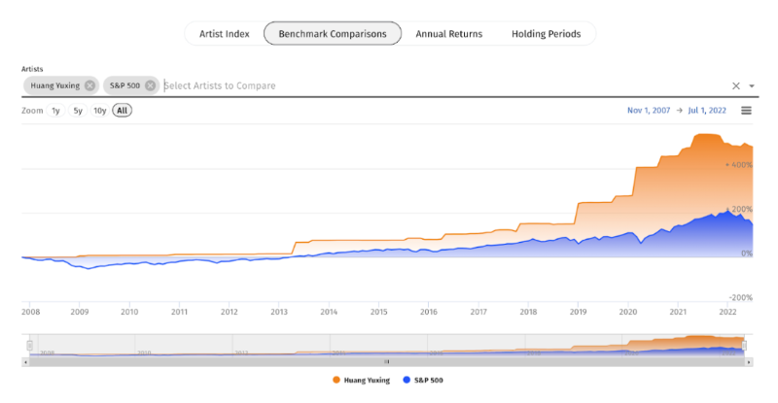Select the All zoom range

122,111
